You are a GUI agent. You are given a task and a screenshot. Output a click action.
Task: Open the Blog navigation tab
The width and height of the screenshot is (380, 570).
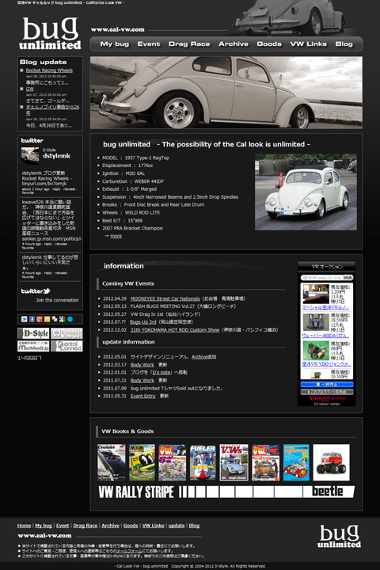click(344, 44)
